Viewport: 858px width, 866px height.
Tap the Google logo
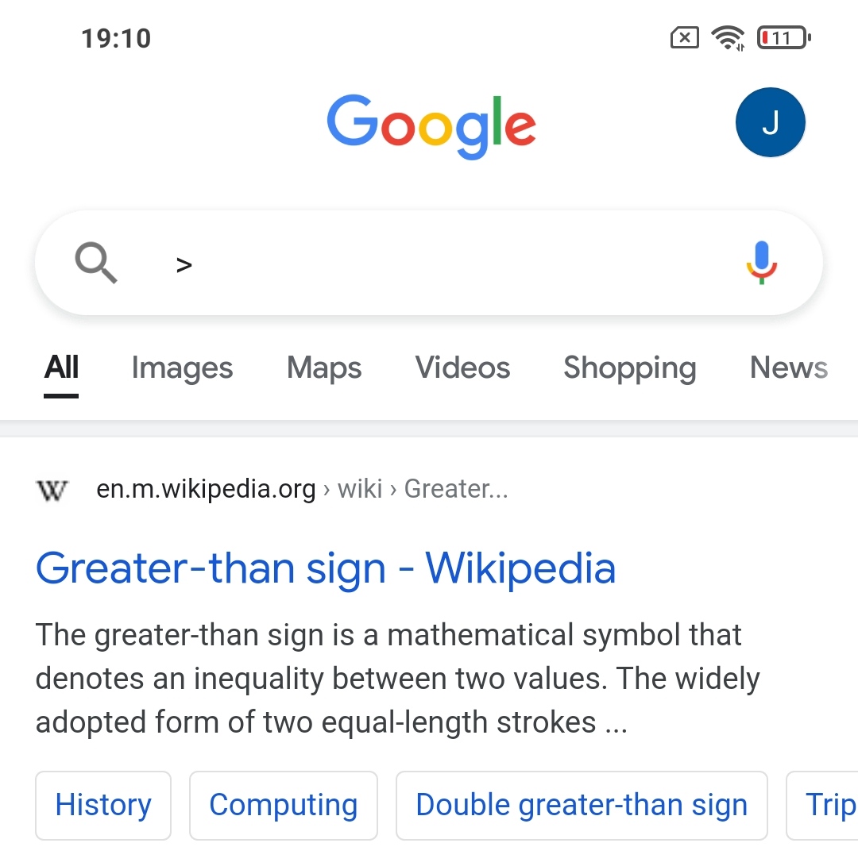coord(431,126)
